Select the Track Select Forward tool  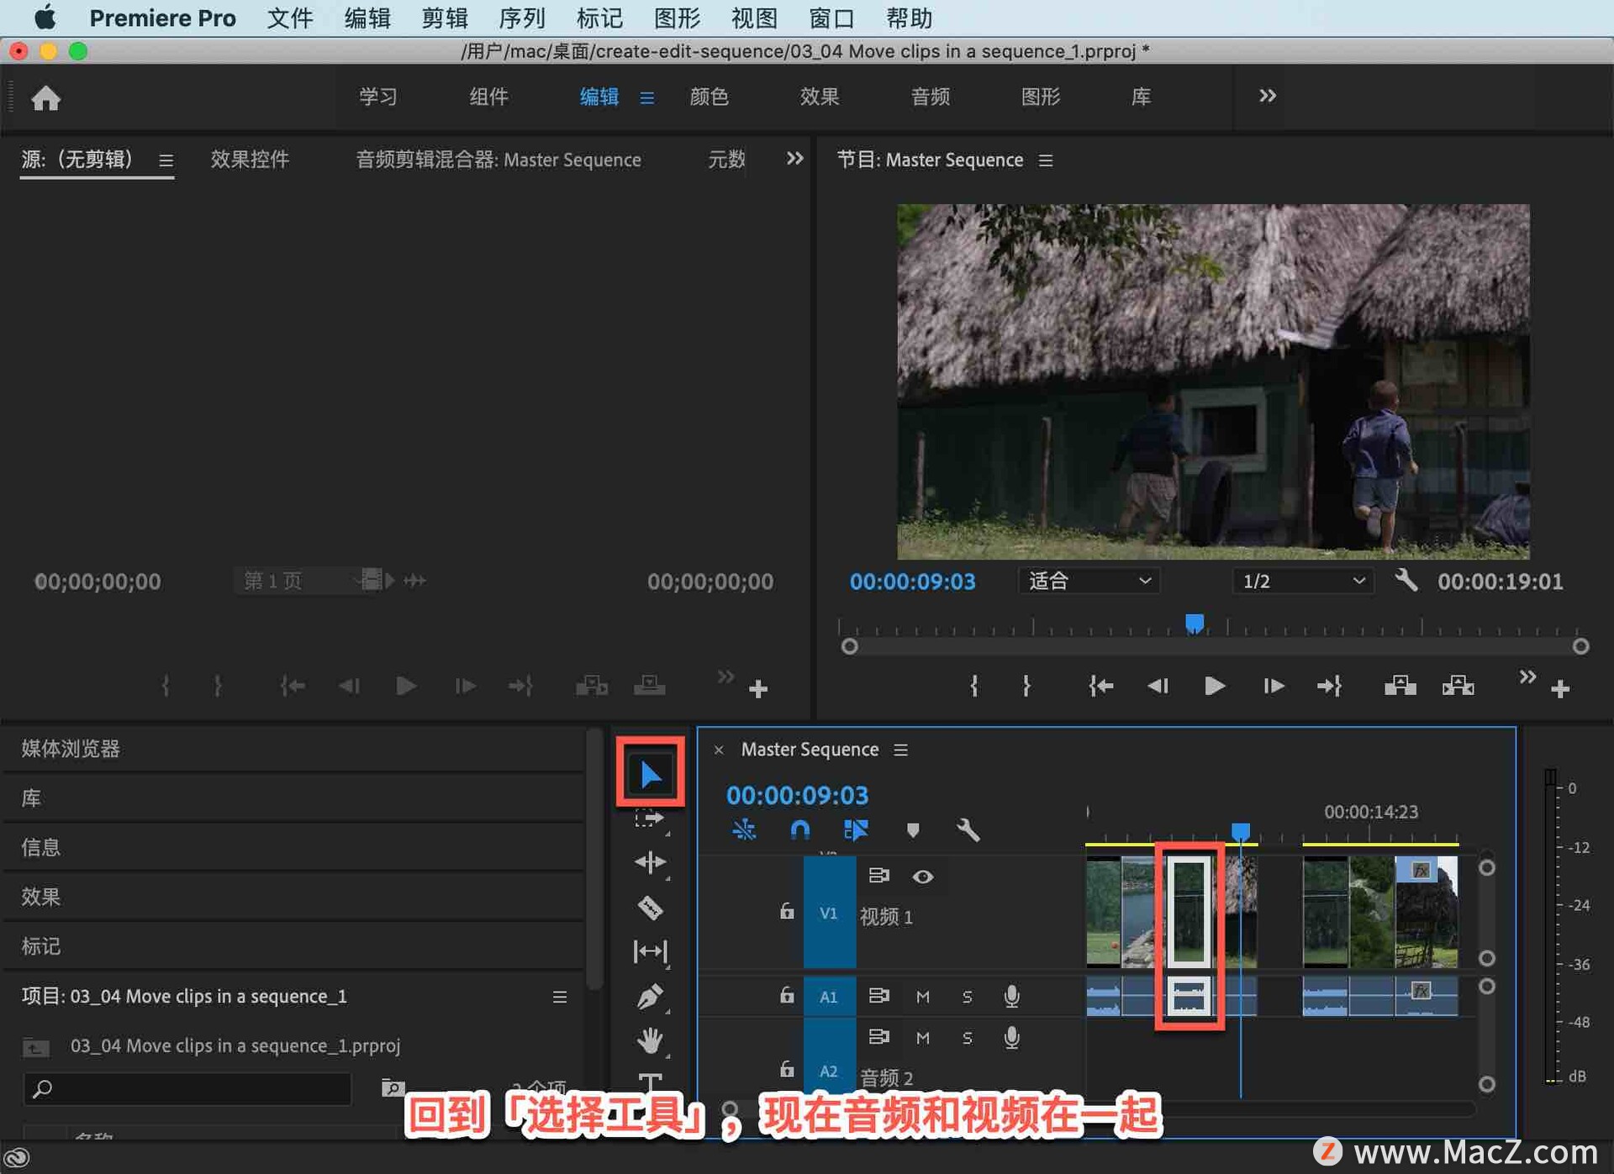650,819
